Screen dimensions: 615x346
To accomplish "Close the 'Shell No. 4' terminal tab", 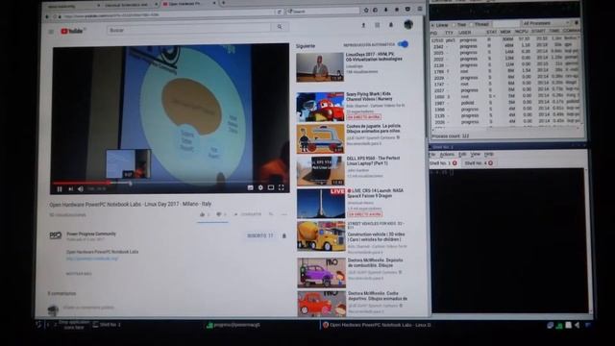I will click(x=490, y=162).
